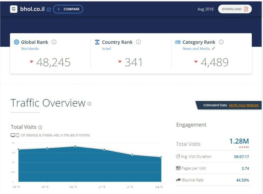Click the Country Rank info icon

(x=138, y=42)
